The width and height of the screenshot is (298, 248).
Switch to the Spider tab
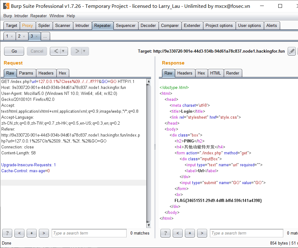tap(44, 25)
